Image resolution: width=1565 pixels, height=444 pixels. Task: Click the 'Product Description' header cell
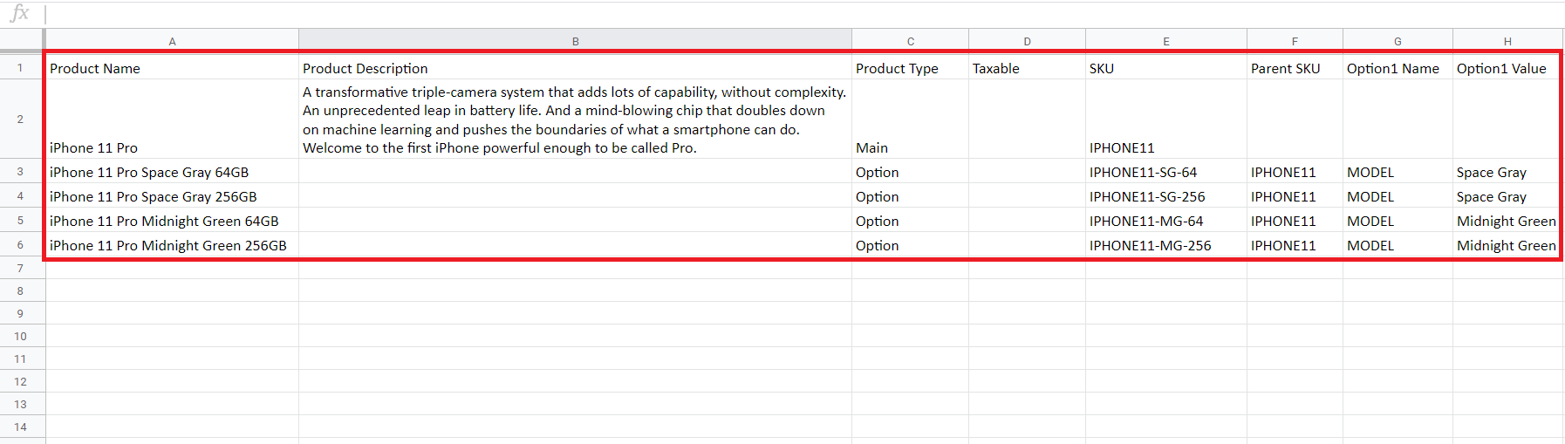click(575, 68)
